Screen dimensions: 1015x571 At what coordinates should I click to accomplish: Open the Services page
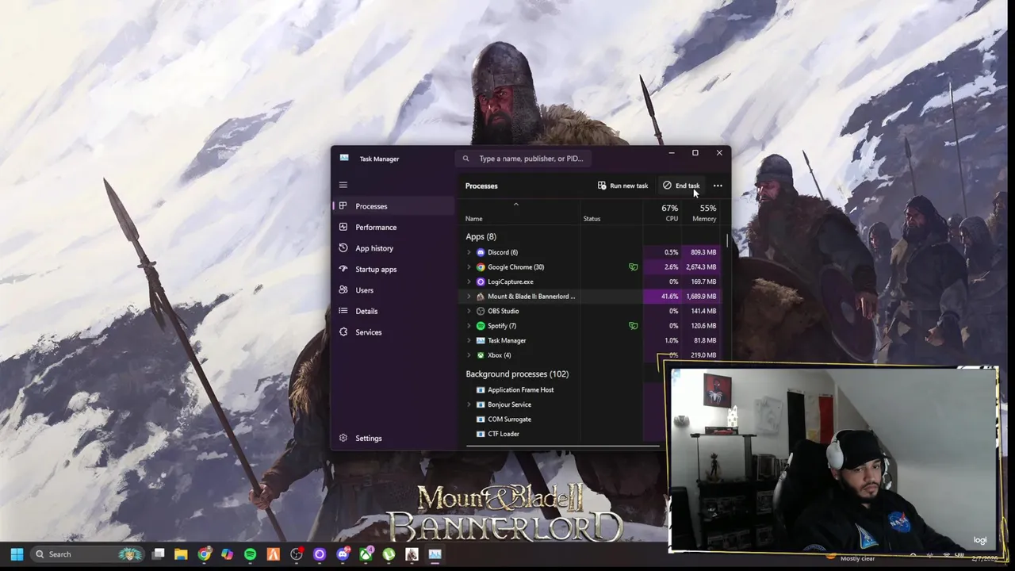point(393,332)
